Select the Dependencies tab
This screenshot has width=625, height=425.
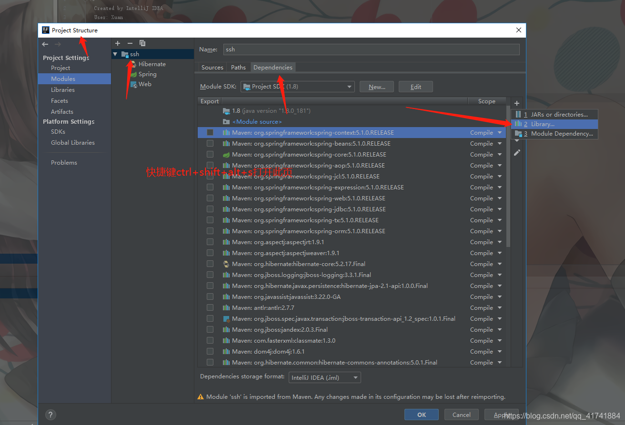(273, 68)
